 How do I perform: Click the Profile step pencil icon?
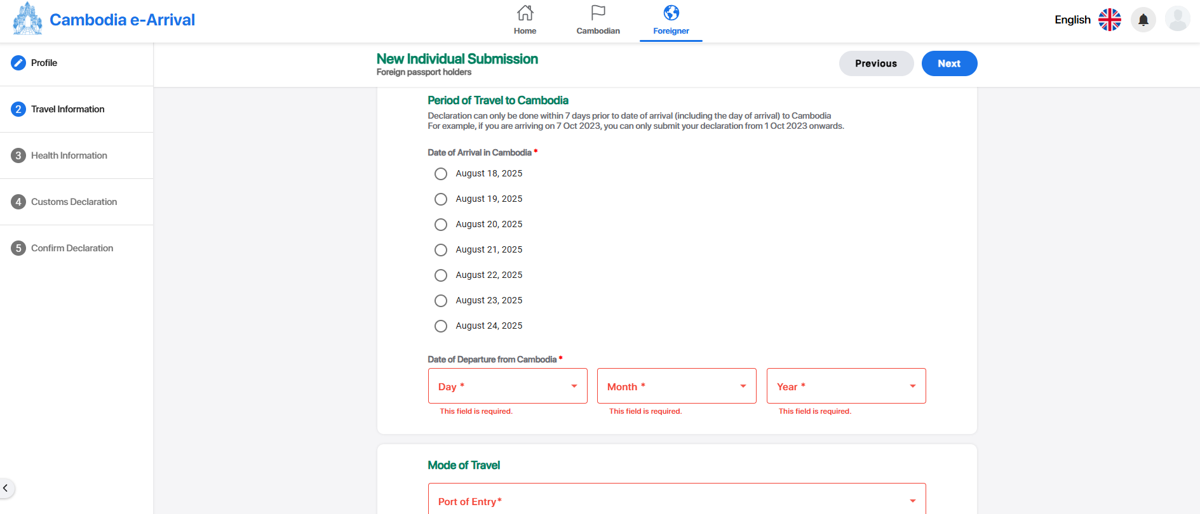(x=18, y=62)
